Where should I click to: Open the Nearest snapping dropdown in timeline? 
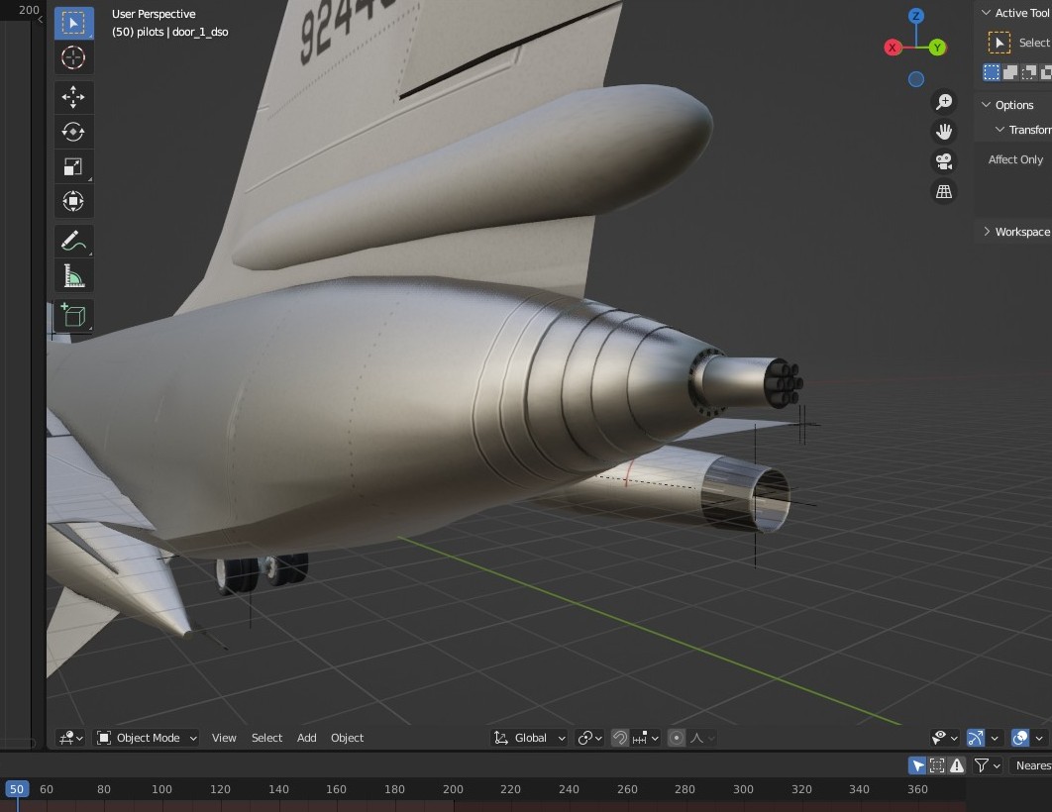click(x=1032, y=765)
